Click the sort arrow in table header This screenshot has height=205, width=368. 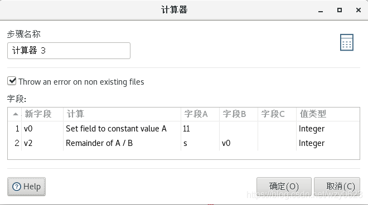pos(16,114)
